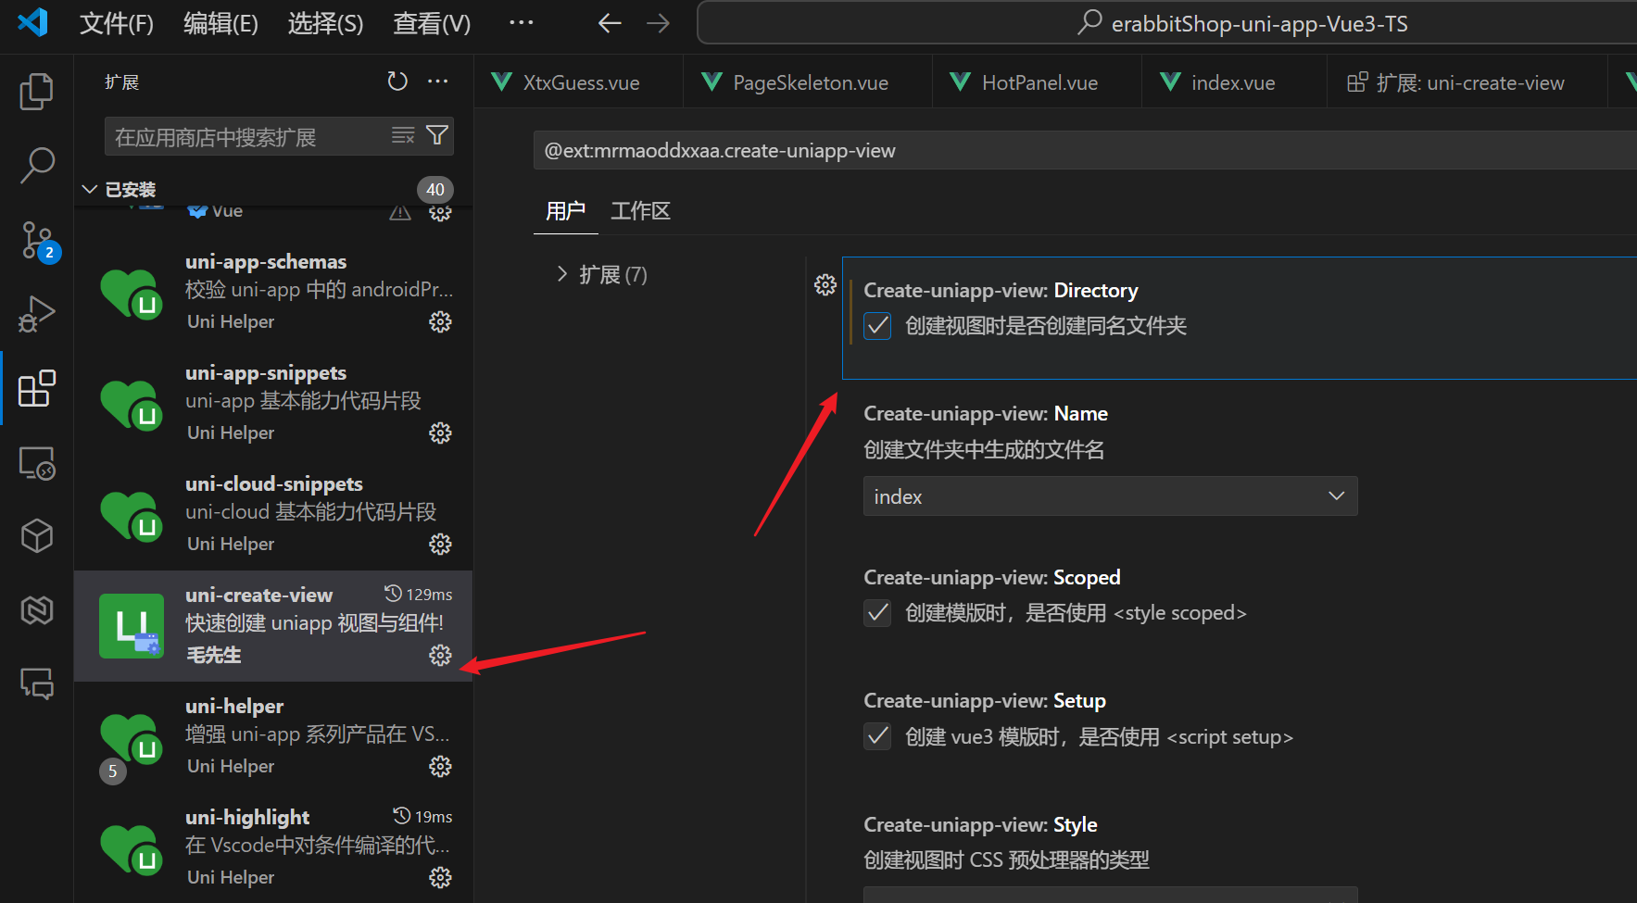Screen dimensions: 1637x903
Task: Open manage gear for uni-app-schemas
Action: (x=440, y=321)
